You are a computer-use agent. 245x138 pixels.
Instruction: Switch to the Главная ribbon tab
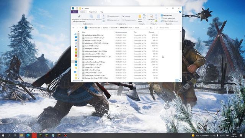click(x=83, y=12)
